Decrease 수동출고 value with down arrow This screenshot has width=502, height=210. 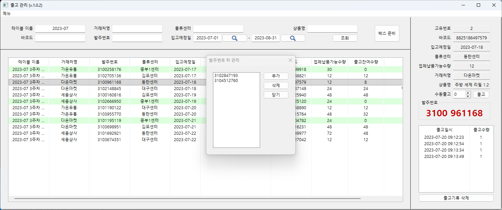468,96
